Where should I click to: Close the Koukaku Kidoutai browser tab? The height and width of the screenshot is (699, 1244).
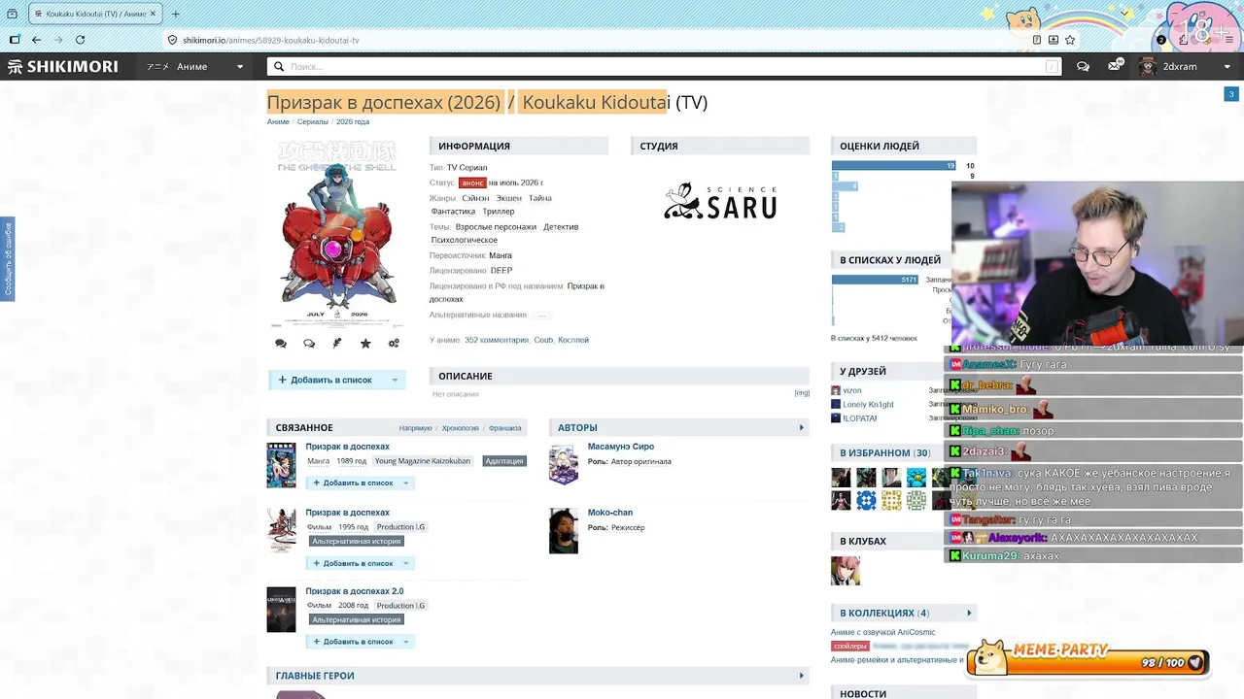click(153, 14)
